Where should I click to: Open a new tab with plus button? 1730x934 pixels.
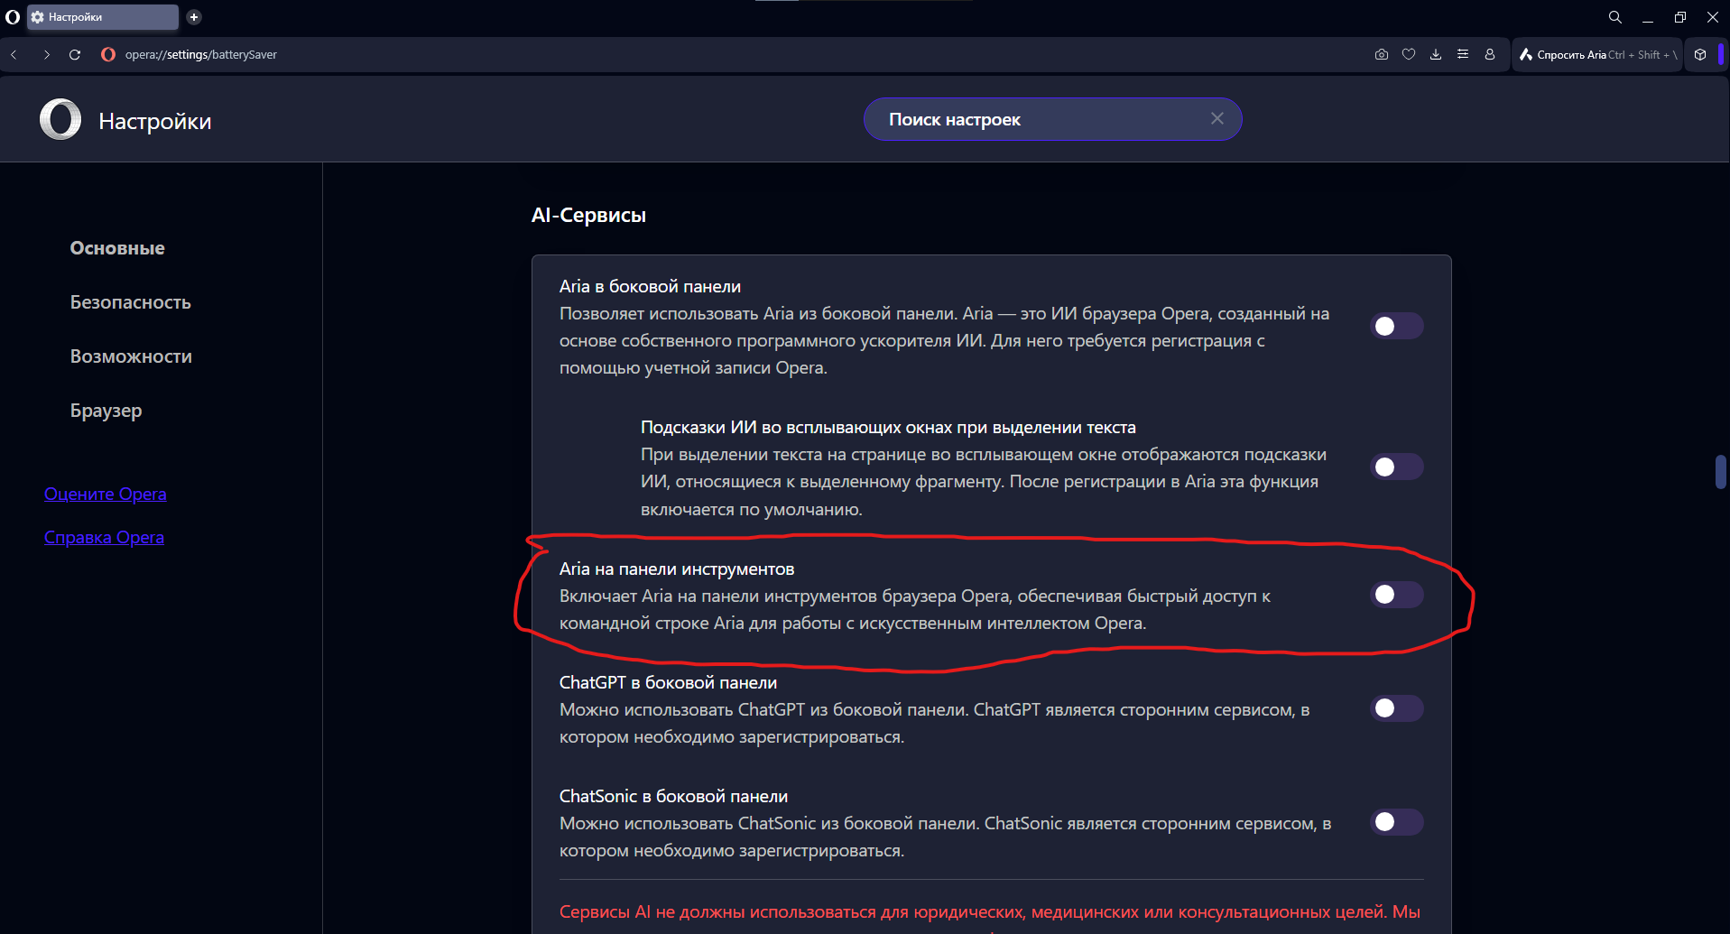194,17
